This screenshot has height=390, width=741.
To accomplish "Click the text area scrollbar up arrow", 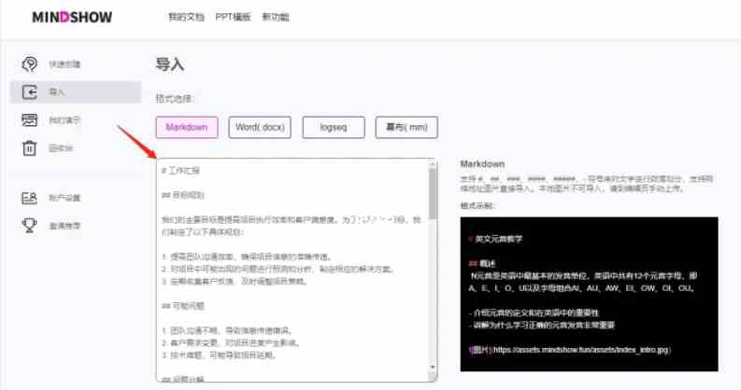I will click(433, 164).
